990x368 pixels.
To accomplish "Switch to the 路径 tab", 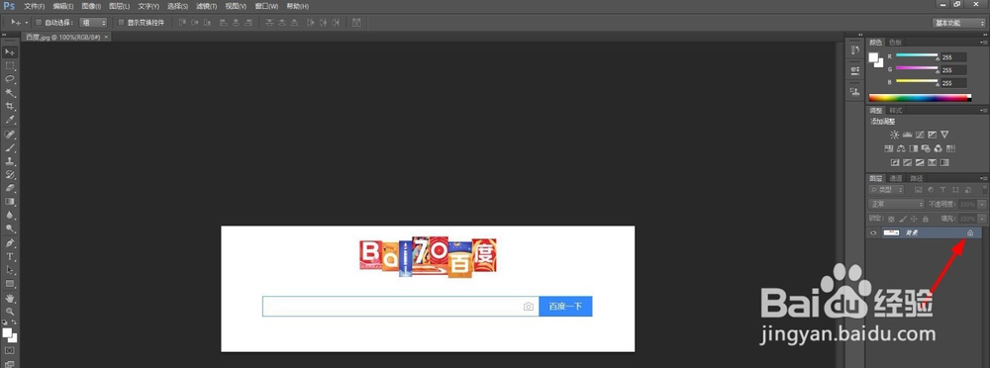I will coord(916,179).
